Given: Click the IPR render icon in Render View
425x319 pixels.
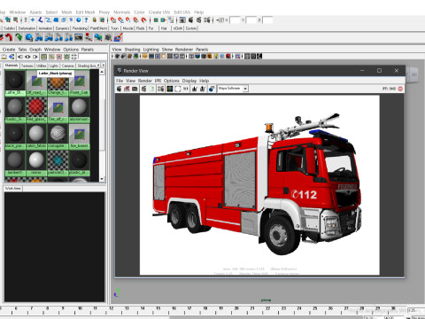Looking at the screenshot, I should (x=143, y=89).
